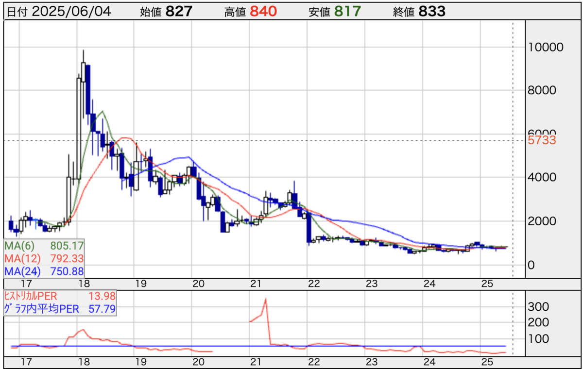Click the 300 PER axis label
Viewport: 583px width, 369px height.
(539, 306)
